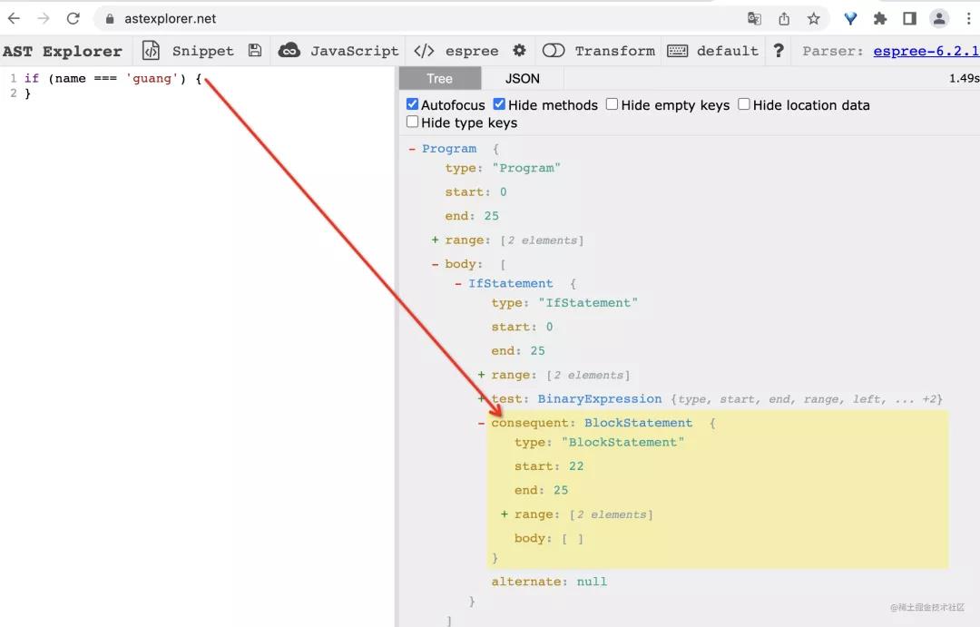Open the Snippet menu
This screenshot has height=627, width=980.
188,51
